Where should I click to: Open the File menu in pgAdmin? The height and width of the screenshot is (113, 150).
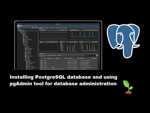coord(25,26)
